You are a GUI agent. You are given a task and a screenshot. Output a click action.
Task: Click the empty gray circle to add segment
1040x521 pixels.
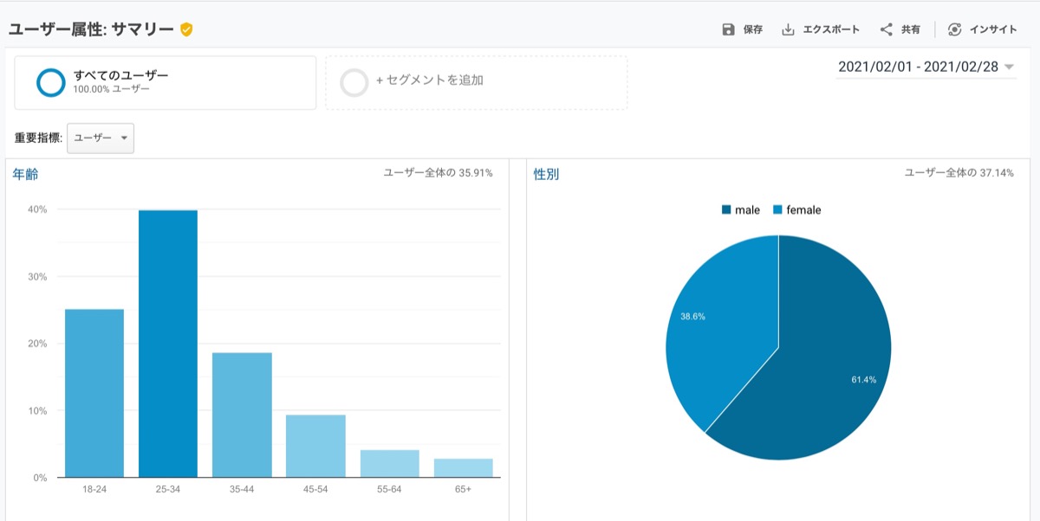(x=354, y=82)
